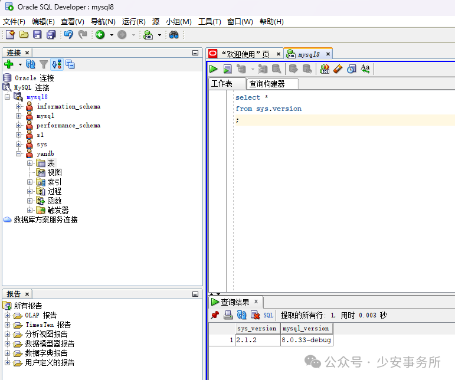Run statement with green play icon
455x380 pixels.
tap(214, 69)
